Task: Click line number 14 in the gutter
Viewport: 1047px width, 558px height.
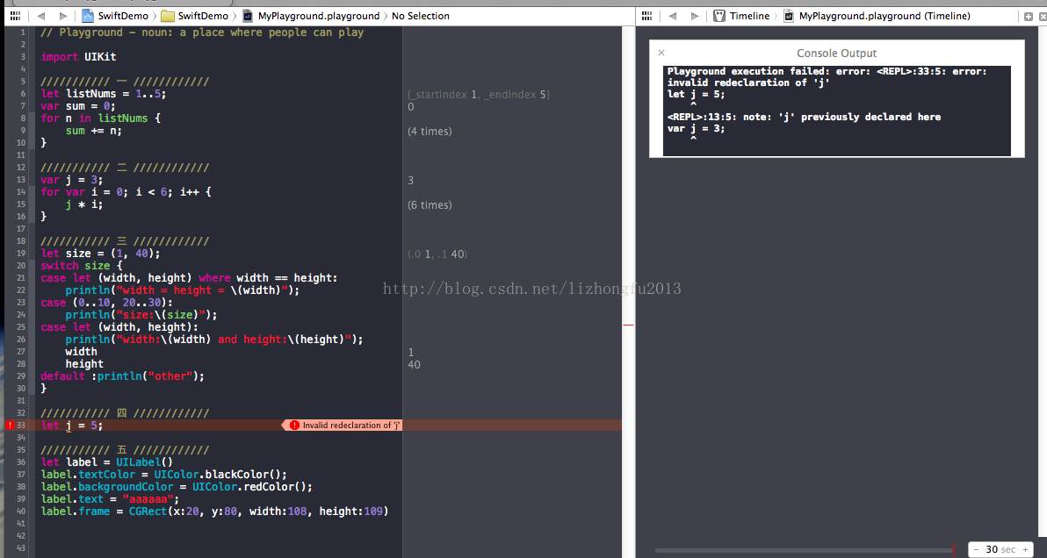Action: click(21, 192)
